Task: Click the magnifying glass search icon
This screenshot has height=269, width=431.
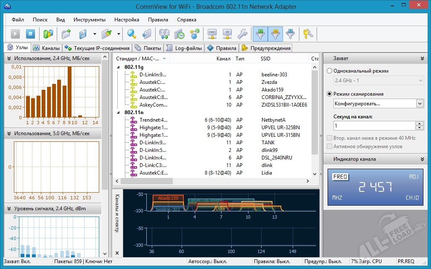Action: (132, 34)
